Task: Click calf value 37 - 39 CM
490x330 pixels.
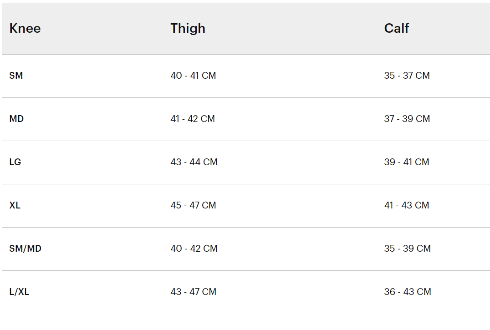Action: (x=407, y=119)
